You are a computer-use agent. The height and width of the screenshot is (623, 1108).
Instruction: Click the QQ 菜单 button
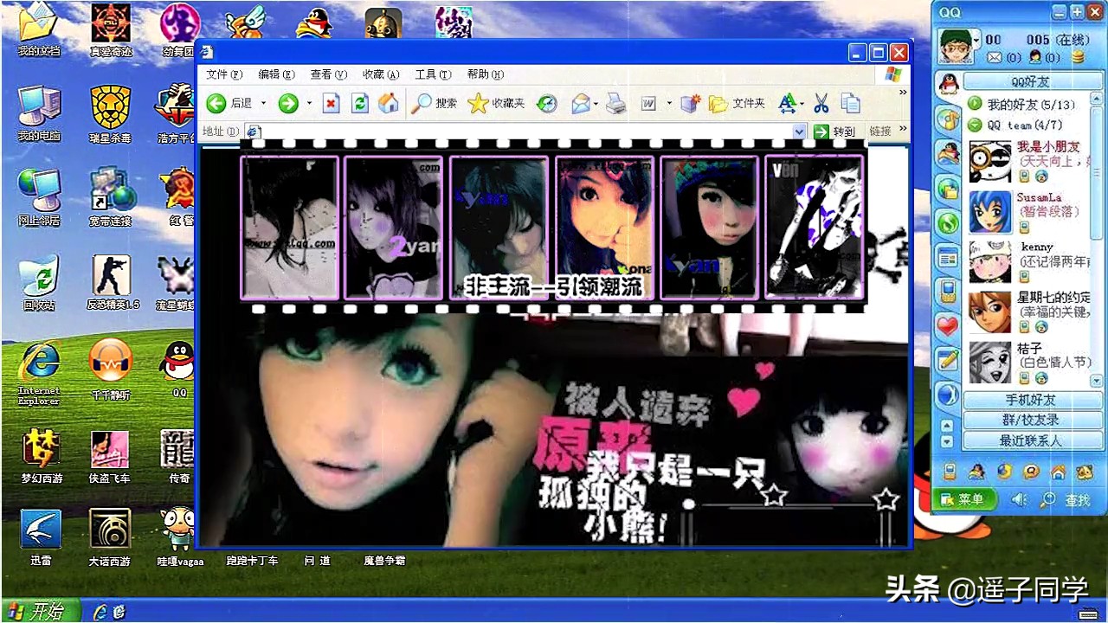click(963, 499)
